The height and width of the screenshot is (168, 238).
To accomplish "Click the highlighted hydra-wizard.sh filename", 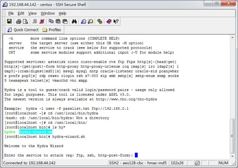I will 36,132.
